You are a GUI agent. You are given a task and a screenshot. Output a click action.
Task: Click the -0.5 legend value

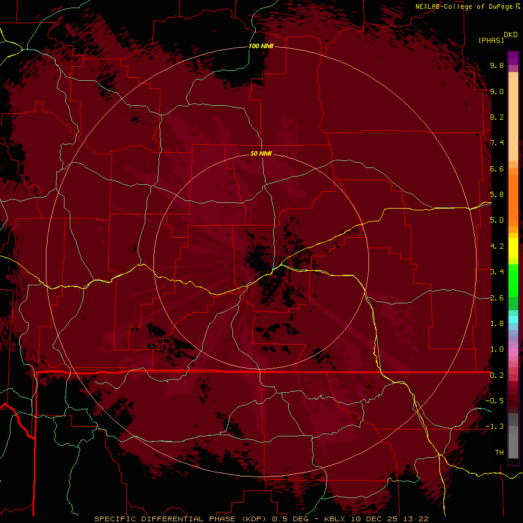(495, 401)
